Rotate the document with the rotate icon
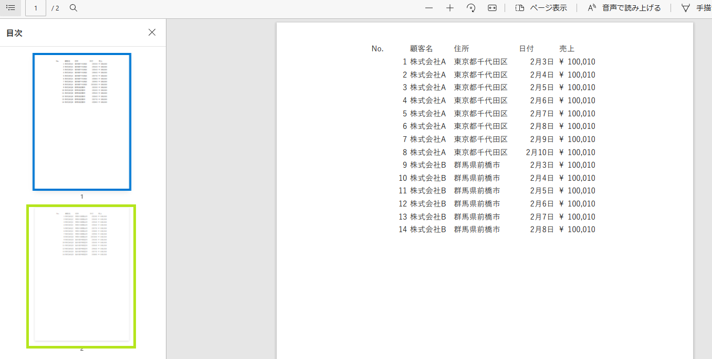Viewport: 712px width, 359px height. click(x=471, y=8)
